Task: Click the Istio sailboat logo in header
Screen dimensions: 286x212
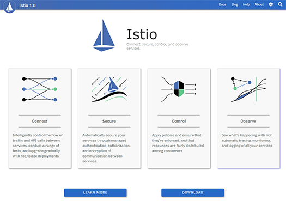Action: pyautogui.click(x=9, y=7)
